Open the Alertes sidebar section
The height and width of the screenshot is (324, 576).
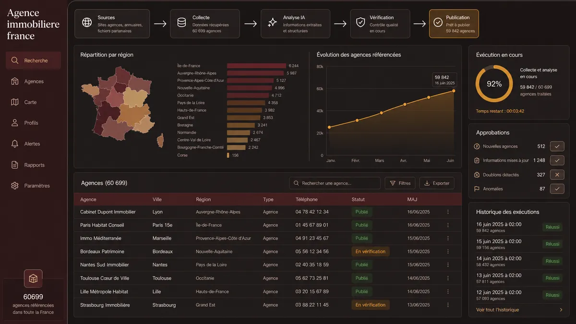click(33, 144)
